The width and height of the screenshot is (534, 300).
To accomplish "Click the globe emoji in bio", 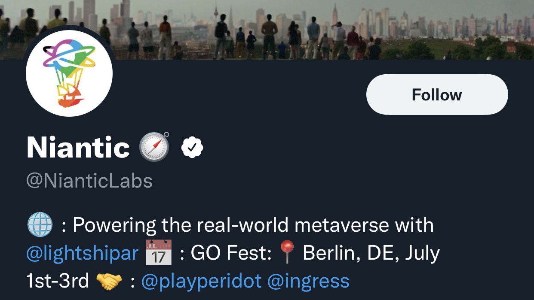I will [40, 225].
